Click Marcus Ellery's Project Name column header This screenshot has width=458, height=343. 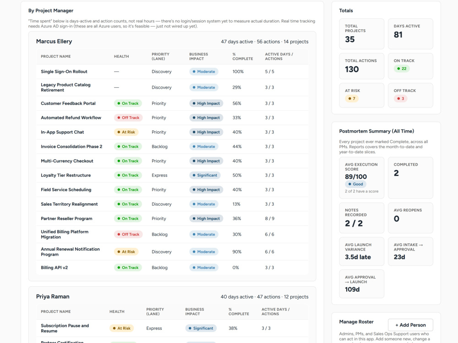coord(56,56)
